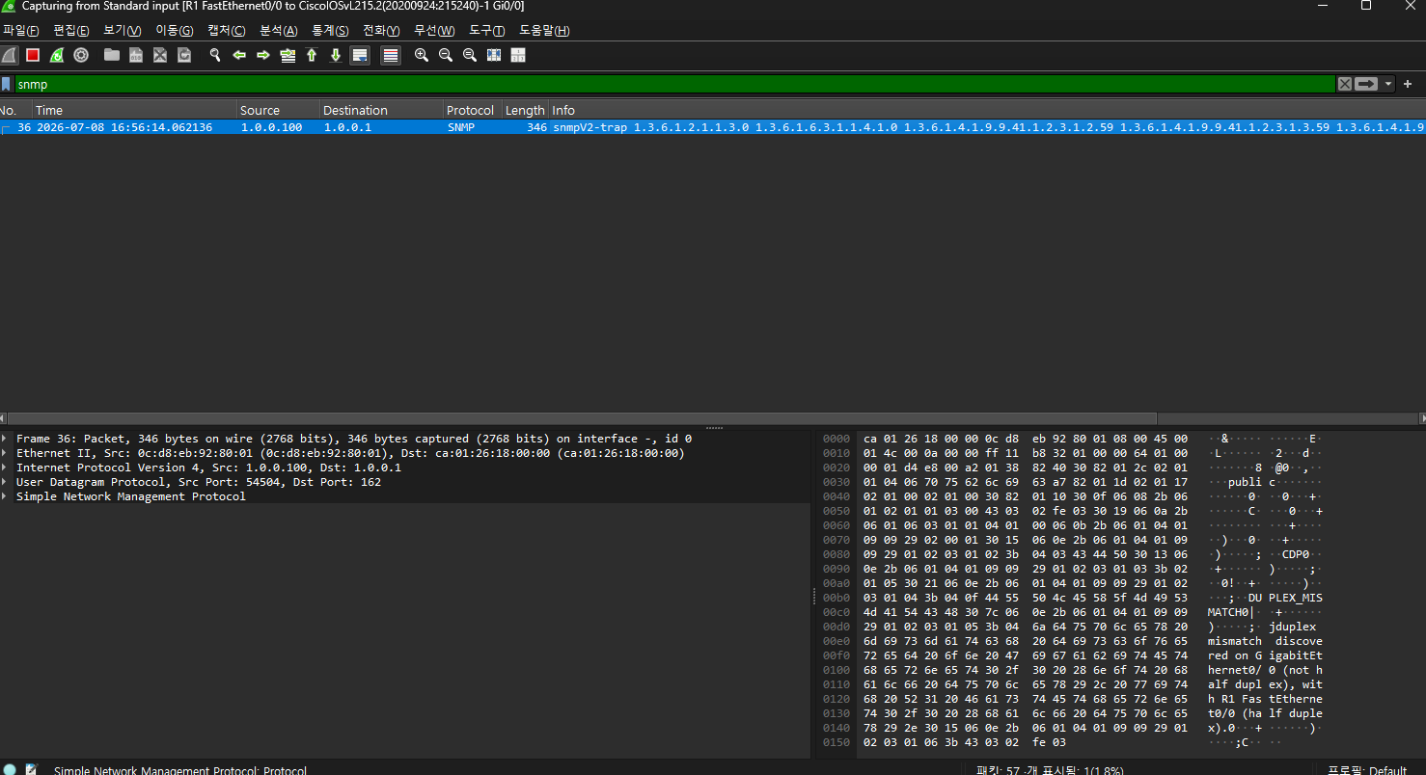Open display filter history dropdown
1426x775 pixels.
pos(1388,84)
